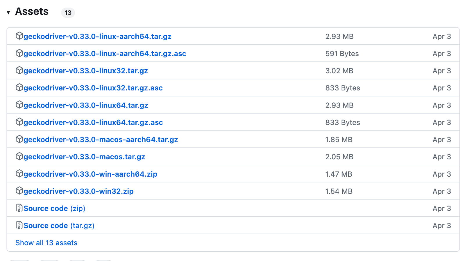The width and height of the screenshot is (465, 261).
Task: Click zip file icon beside Source code (zip)
Action: pos(19,208)
